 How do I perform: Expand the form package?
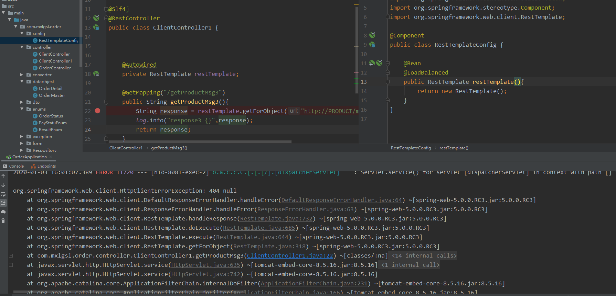[x=22, y=144]
